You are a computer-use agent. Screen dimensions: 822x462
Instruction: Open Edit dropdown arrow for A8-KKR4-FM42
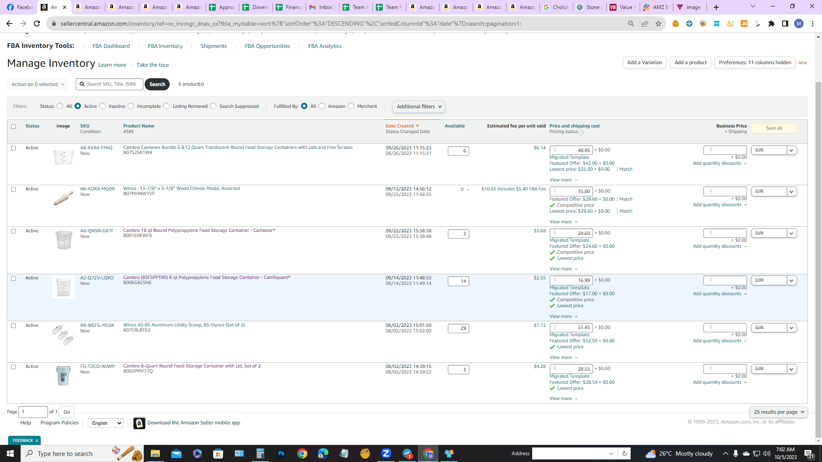pos(792,151)
